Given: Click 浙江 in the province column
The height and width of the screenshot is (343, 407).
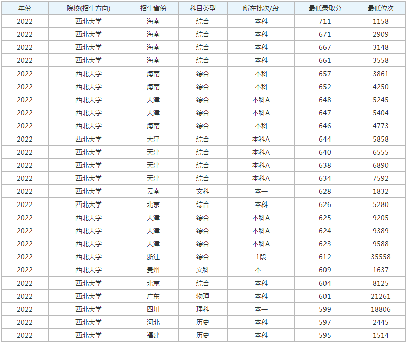Looking at the screenshot, I should (x=153, y=257).
